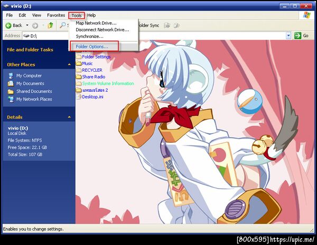The image size is (317, 245).
Task: Click the drive icon in the address bar
Action: [x=26, y=36]
